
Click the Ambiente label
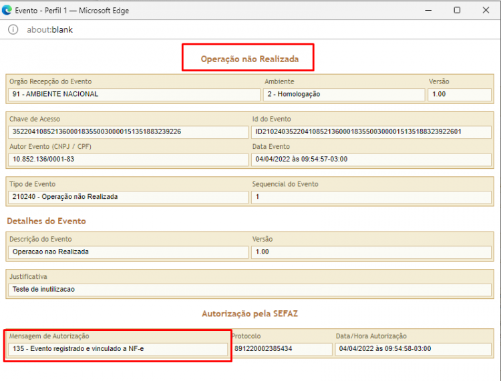(x=279, y=81)
